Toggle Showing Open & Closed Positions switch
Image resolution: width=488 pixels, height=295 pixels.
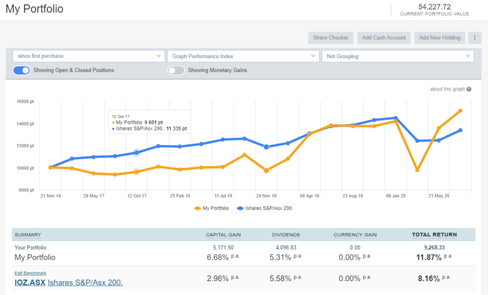(21, 70)
